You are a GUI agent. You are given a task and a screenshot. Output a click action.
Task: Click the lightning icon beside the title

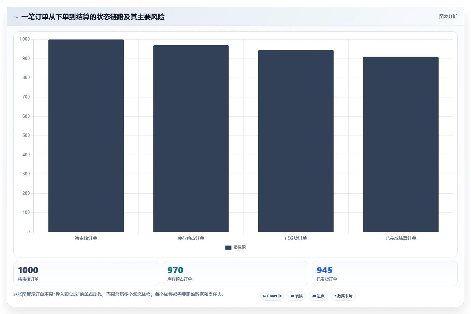16,17
